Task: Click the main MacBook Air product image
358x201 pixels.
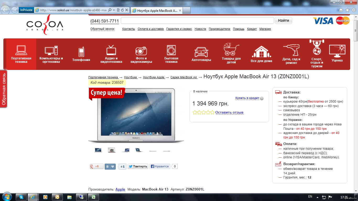Action: click(x=136, y=115)
